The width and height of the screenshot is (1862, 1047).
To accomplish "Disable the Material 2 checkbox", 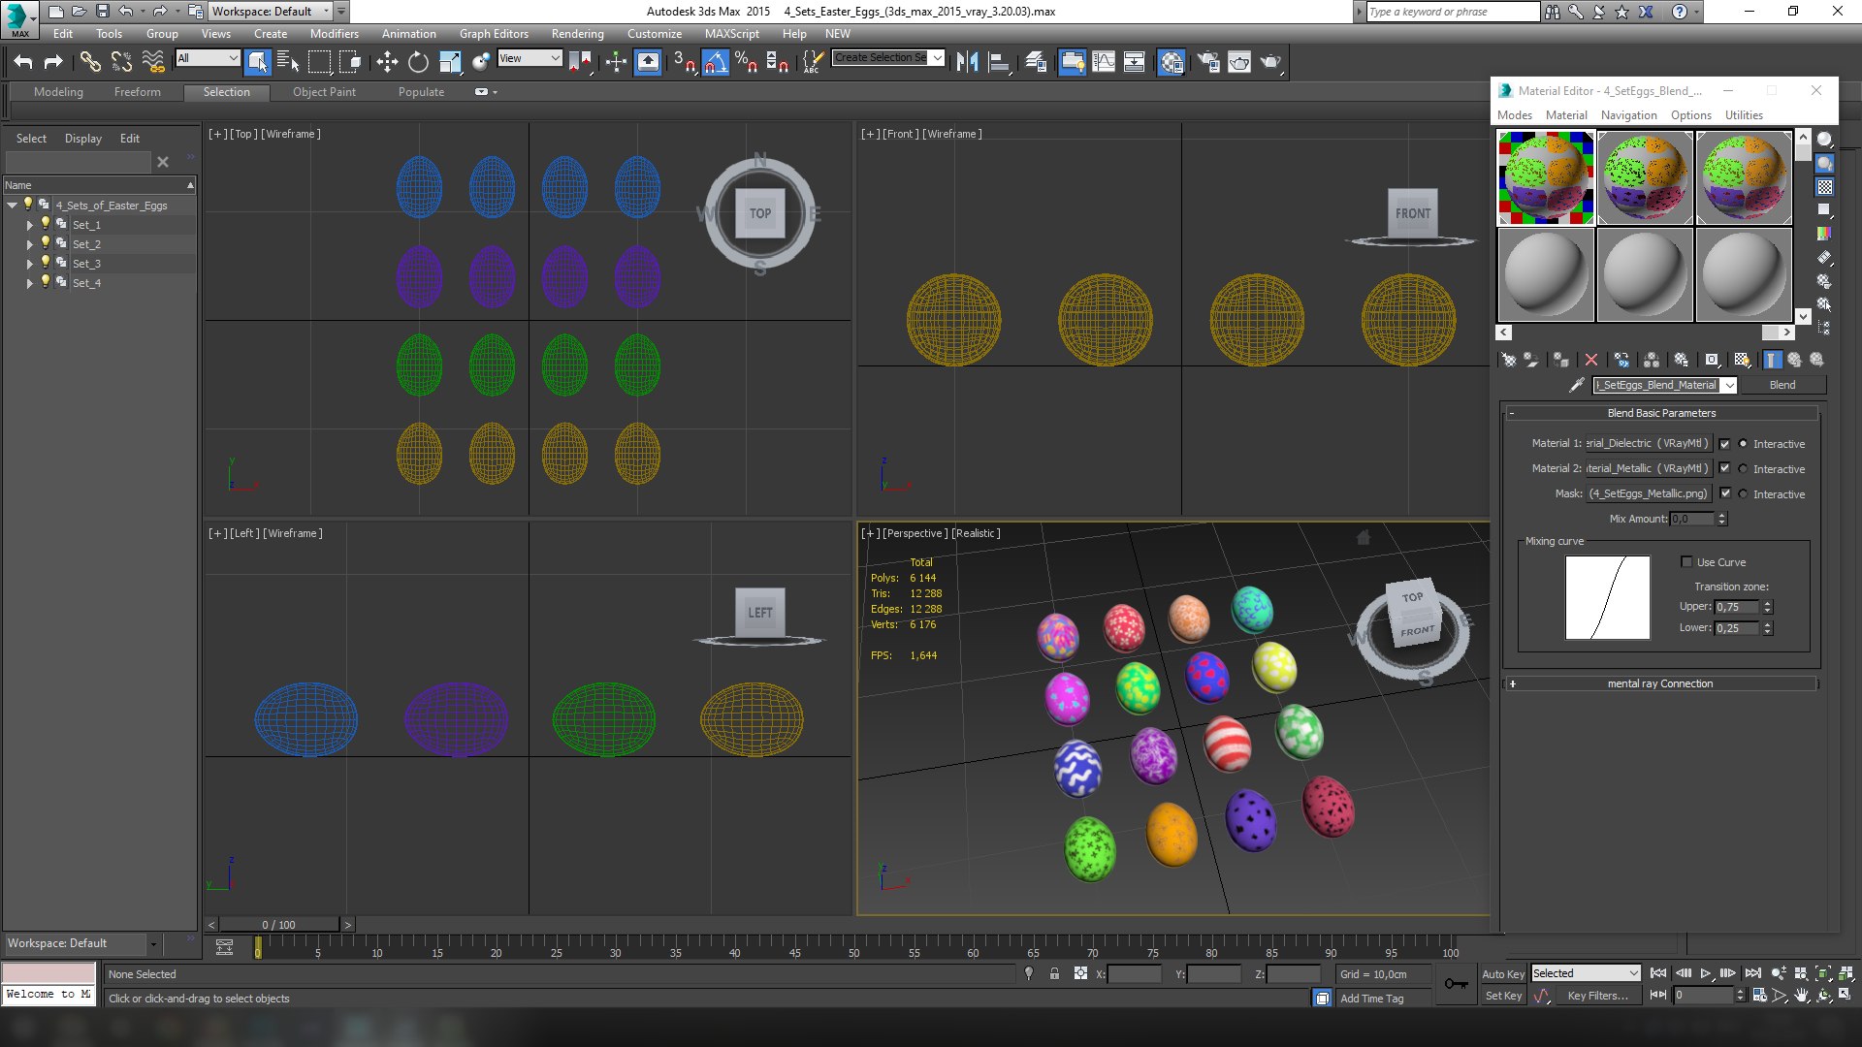I will pos(1724,468).
